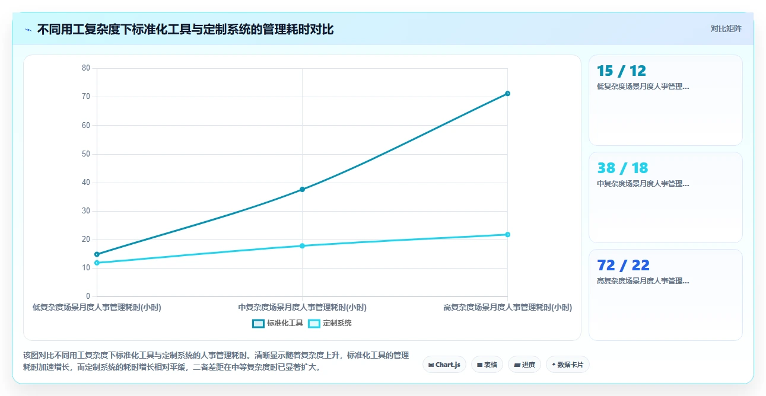Viewport: 766px width, 396px height.
Task: Click the 中复杂度场景月度人事管理耗时(小时) axis label
Action: point(302,308)
